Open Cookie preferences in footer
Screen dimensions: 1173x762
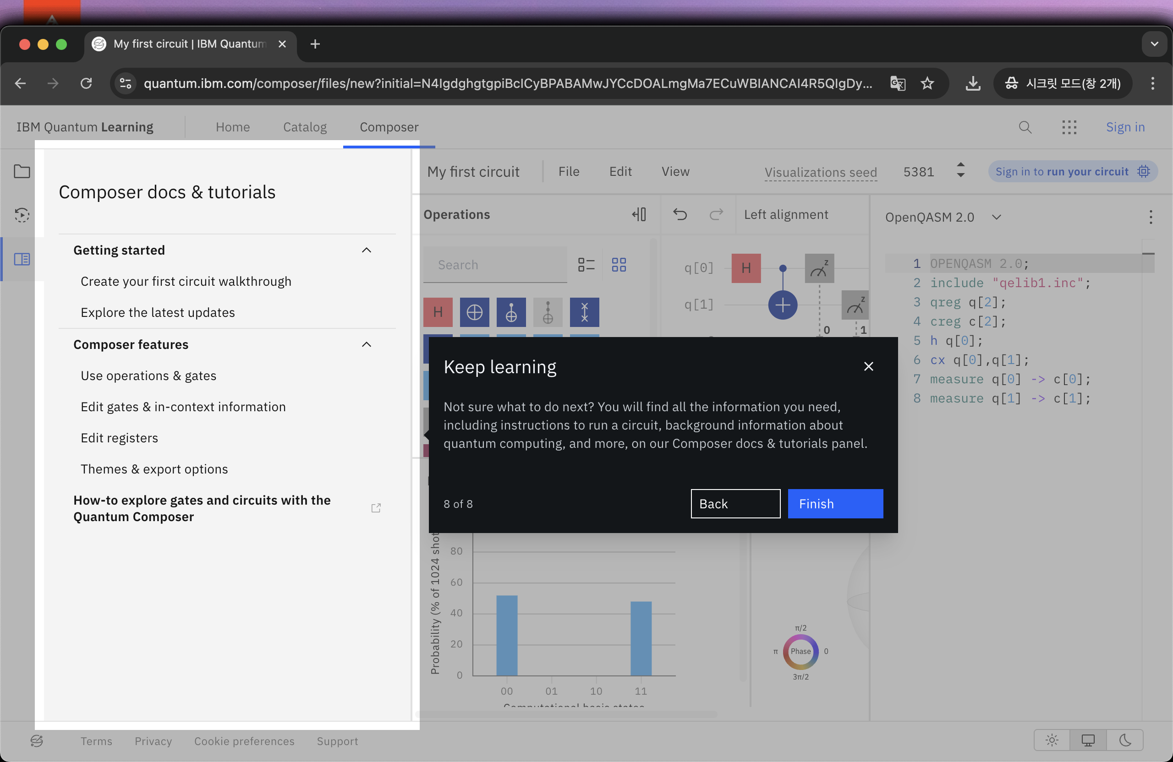point(244,741)
